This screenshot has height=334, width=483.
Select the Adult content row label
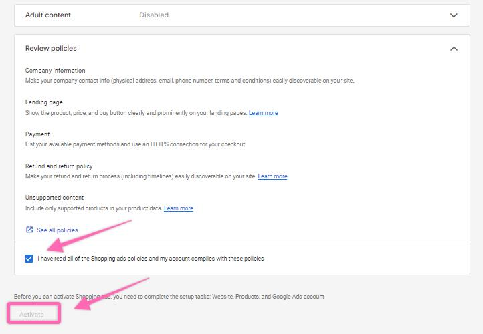(48, 15)
